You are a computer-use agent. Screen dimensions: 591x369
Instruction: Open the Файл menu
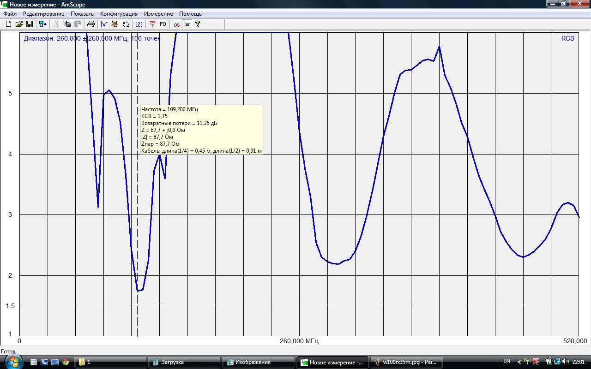[x=10, y=14]
